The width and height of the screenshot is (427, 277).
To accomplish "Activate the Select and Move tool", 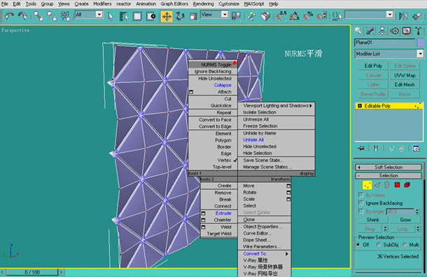I will (167, 16).
